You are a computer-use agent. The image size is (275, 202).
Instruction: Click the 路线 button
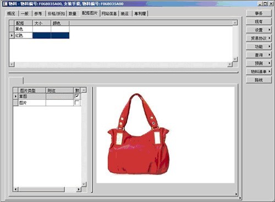click(258, 80)
